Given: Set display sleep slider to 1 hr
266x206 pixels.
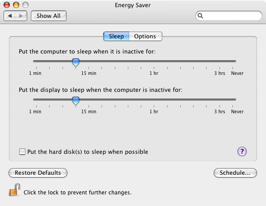Looking at the screenshot, I should 154,99.
